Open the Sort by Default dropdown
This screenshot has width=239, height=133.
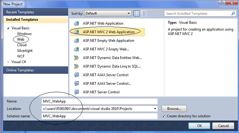pos(108,13)
